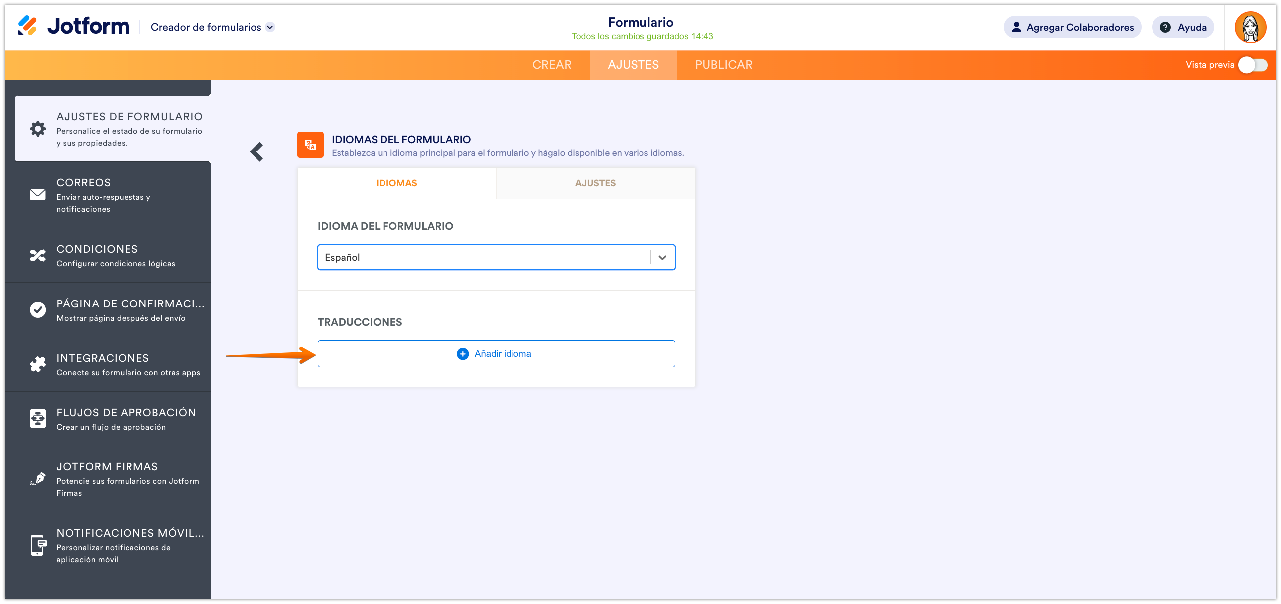Click Agregar Colaboradores
The width and height of the screenshot is (1281, 604).
[x=1072, y=27]
